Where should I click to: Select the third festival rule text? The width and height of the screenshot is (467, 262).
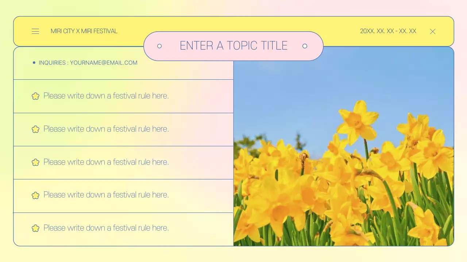click(x=106, y=162)
